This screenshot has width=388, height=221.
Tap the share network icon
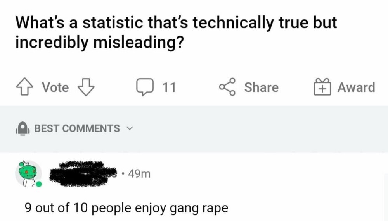(x=228, y=87)
